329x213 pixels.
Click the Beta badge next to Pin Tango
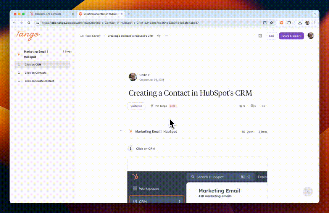[x=172, y=106]
